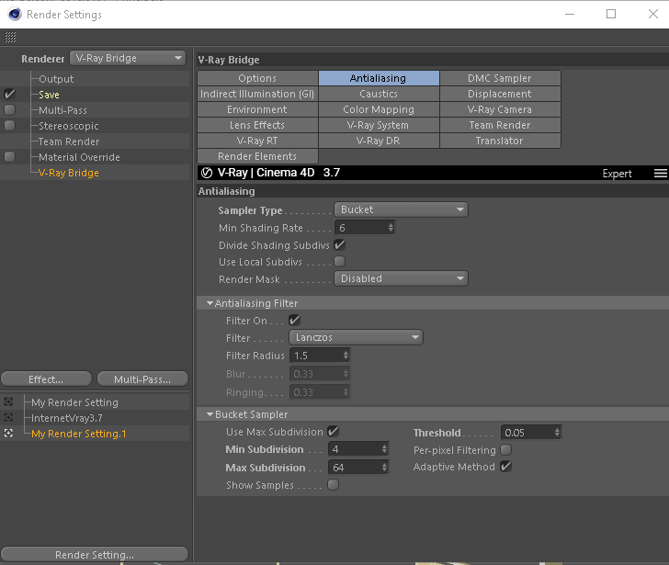Switch to the Caustics tab
The image size is (669, 565).
(379, 94)
